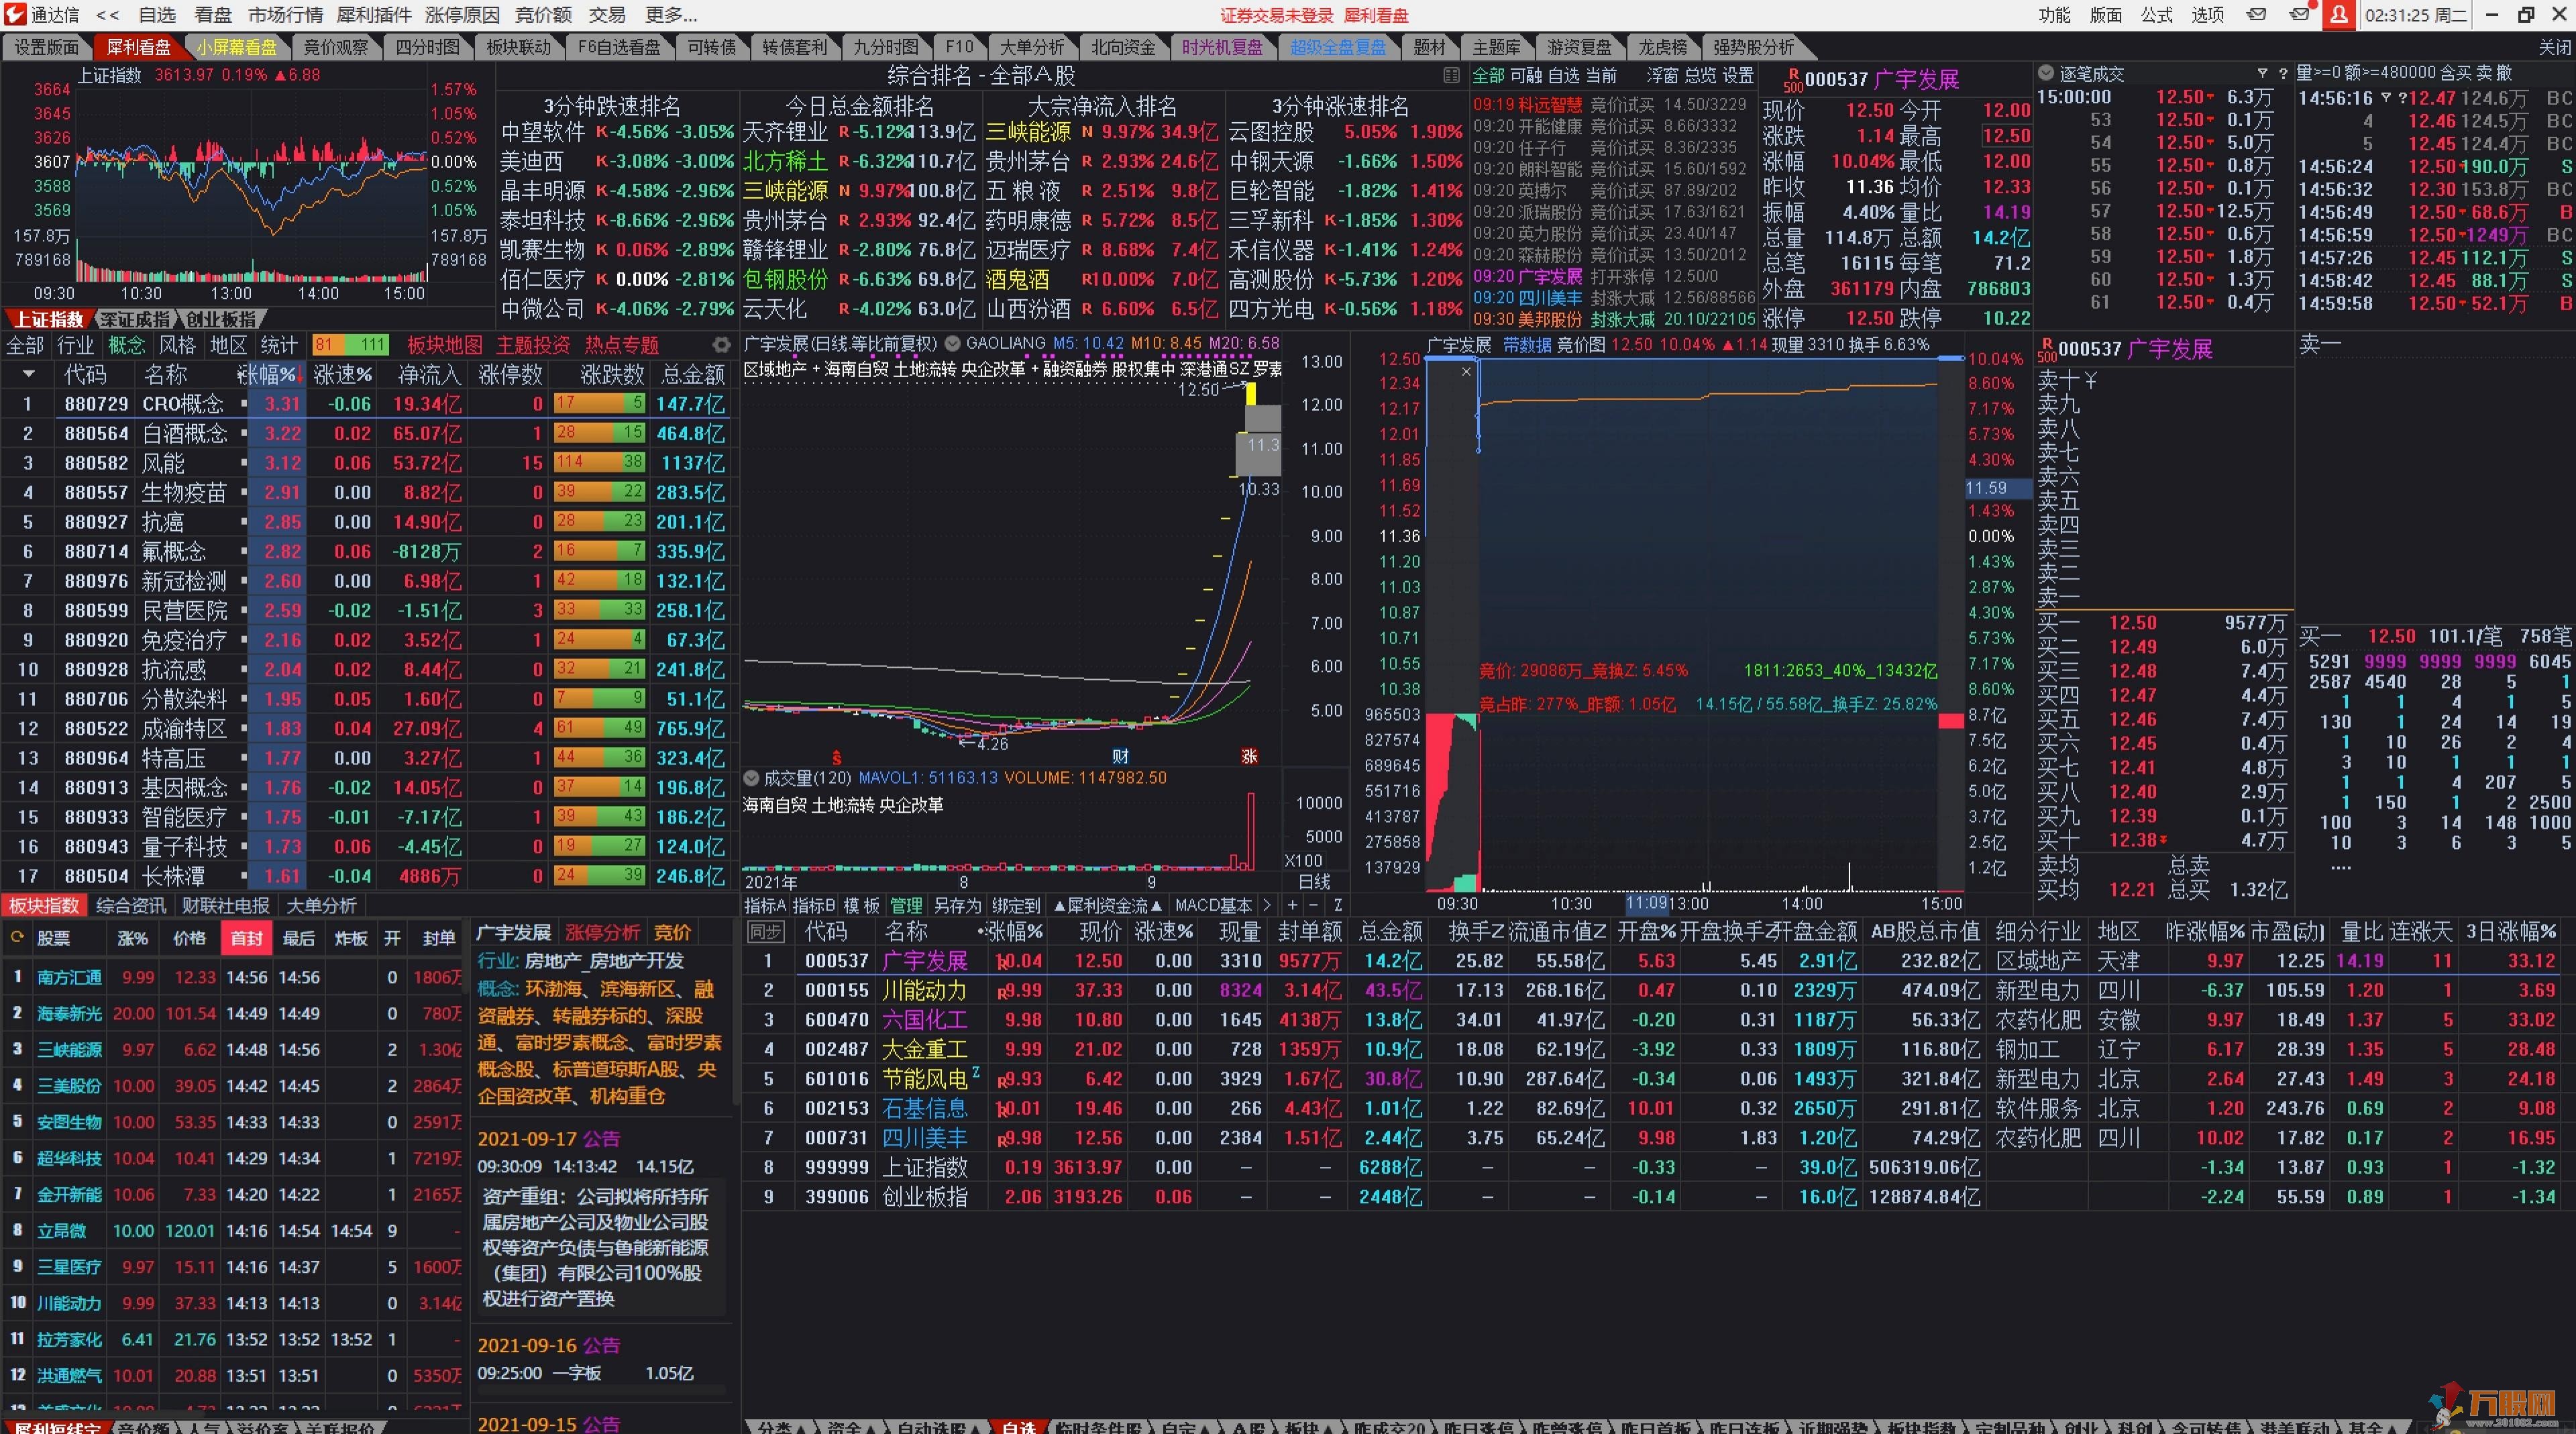
Task: Click the back/forward arrows icon next to the logo
Action: pos(107,15)
